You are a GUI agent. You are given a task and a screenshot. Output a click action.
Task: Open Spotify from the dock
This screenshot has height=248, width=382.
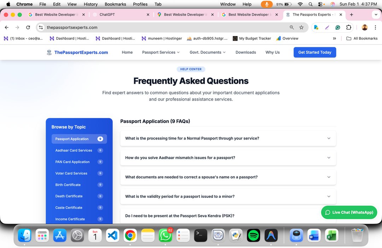(253, 235)
